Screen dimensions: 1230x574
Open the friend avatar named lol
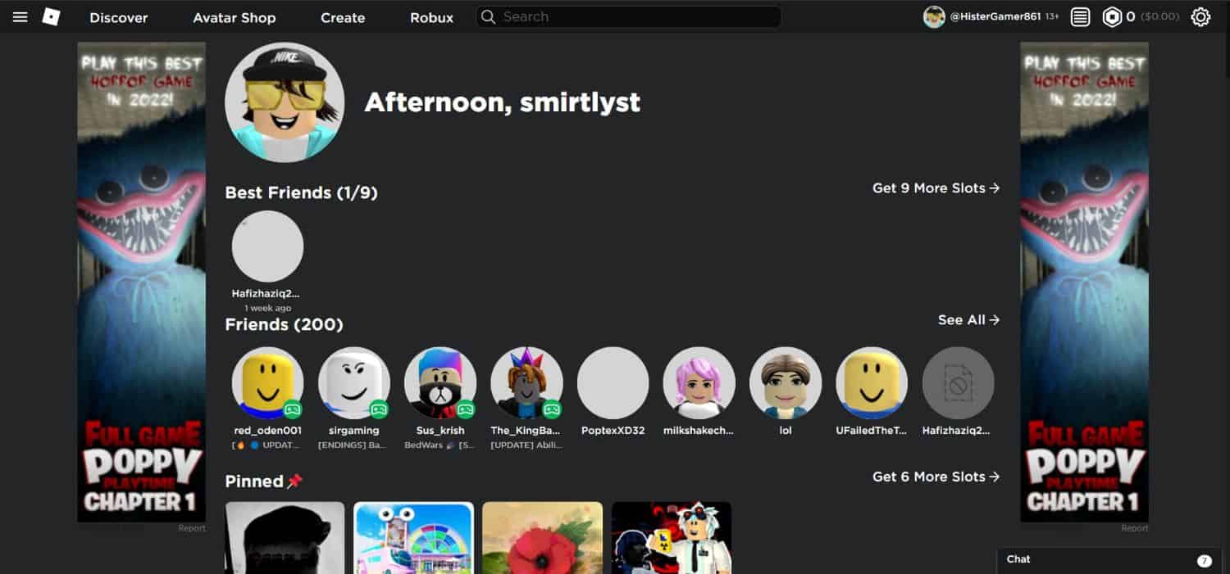[x=786, y=383]
